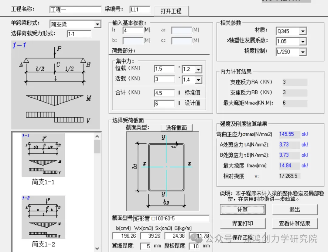Click the 选择截面 section selection button
This screenshot has width=328, height=252.
pos(177,128)
